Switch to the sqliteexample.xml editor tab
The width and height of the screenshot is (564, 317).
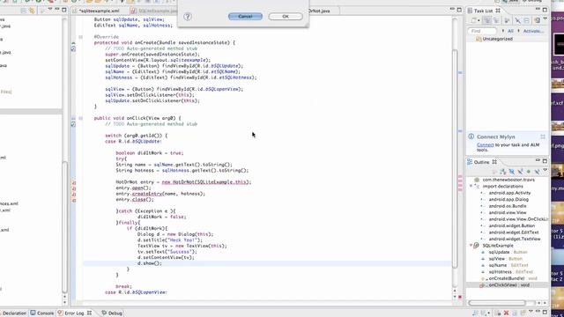[99, 11]
